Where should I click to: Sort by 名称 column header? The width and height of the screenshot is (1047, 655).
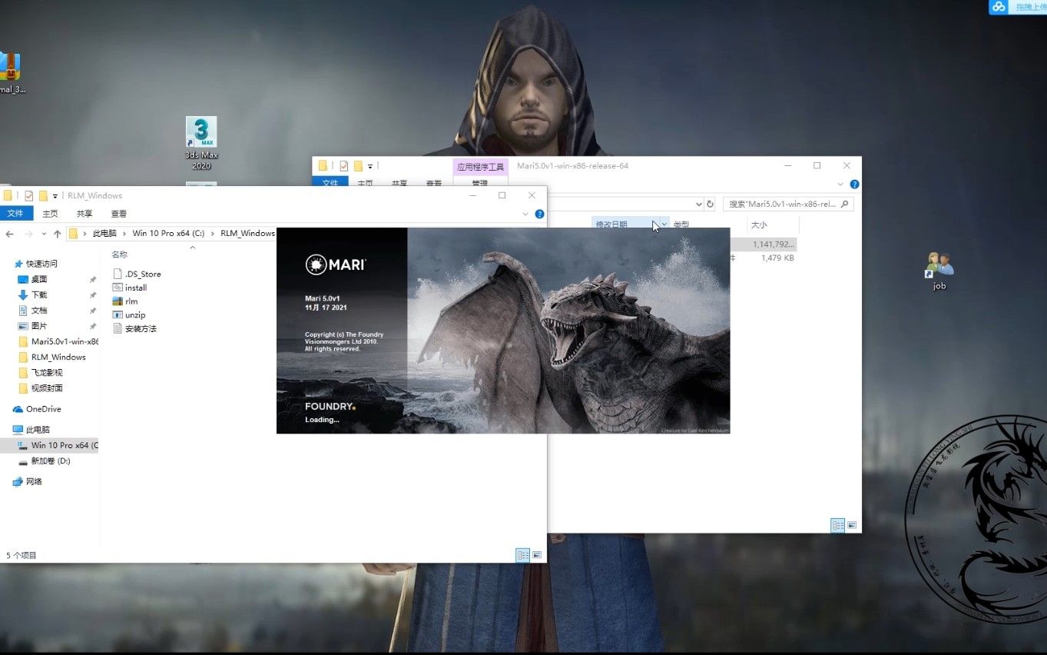[x=119, y=254]
